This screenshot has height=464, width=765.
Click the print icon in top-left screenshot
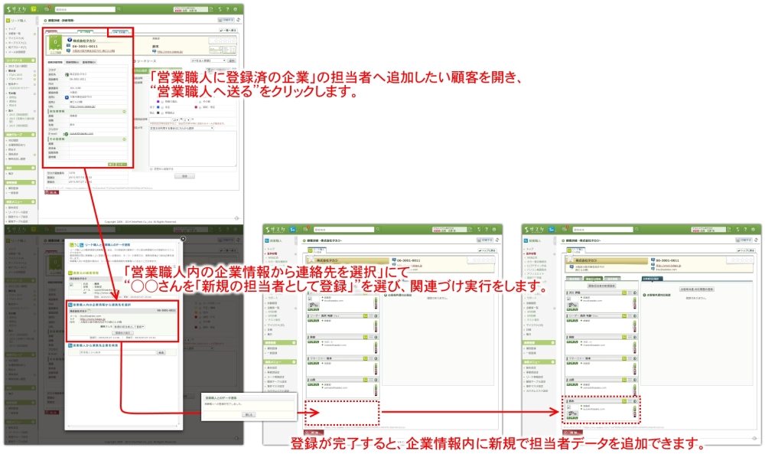(226, 19)
